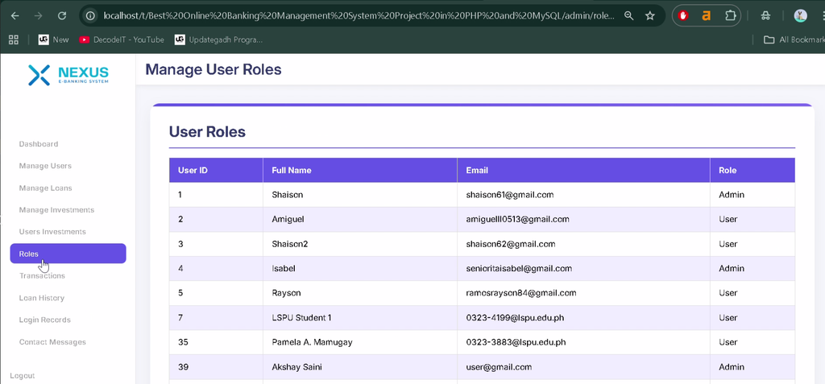
Task: Click the address bar URL
Action: tap(359, 16)
